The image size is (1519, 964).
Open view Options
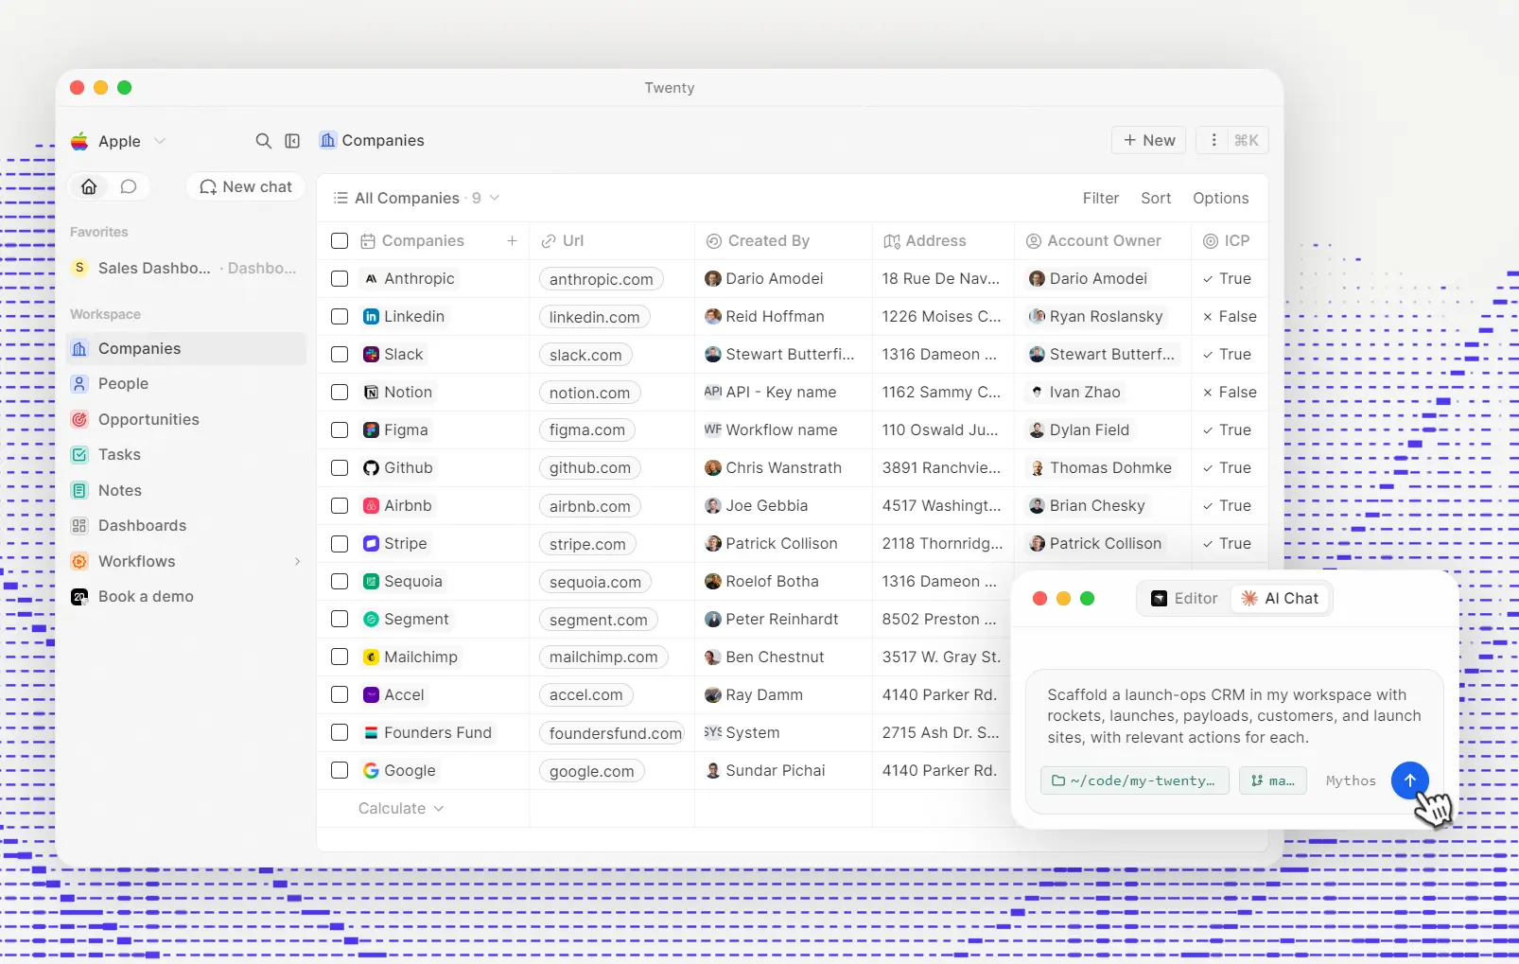[x=1220, y=198]
